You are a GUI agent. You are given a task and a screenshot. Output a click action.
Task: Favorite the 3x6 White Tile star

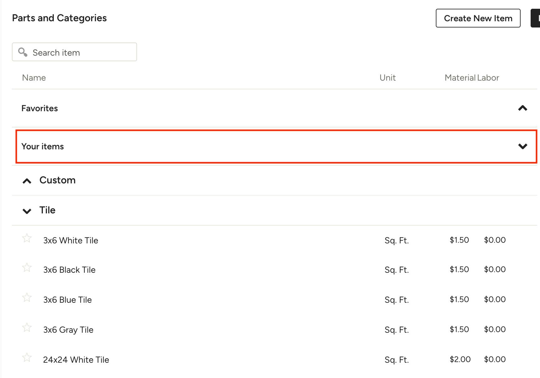coord(27,238)
